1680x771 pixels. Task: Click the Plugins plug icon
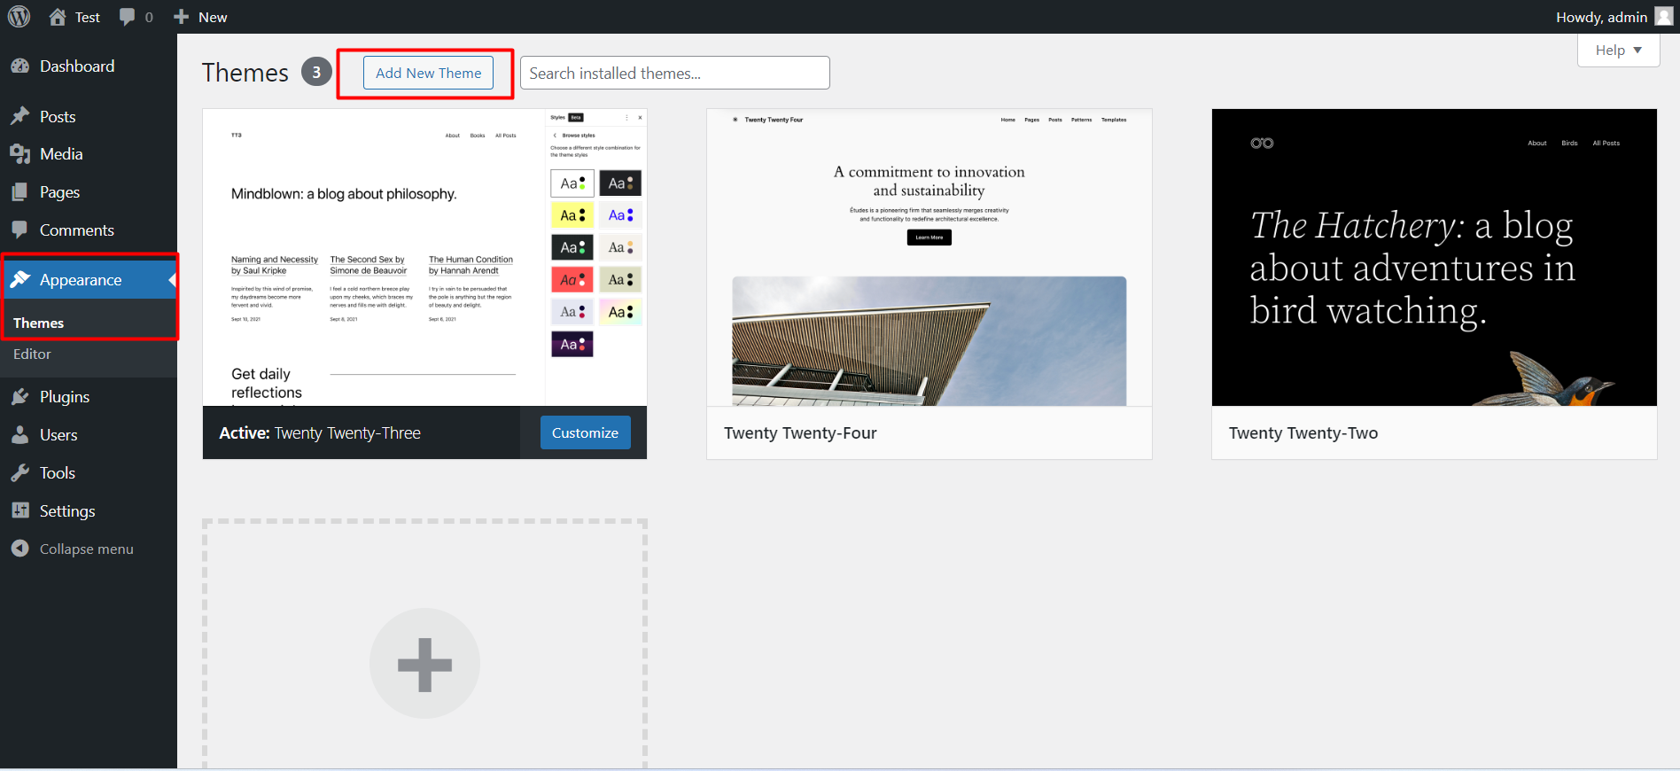pos(19,397)
